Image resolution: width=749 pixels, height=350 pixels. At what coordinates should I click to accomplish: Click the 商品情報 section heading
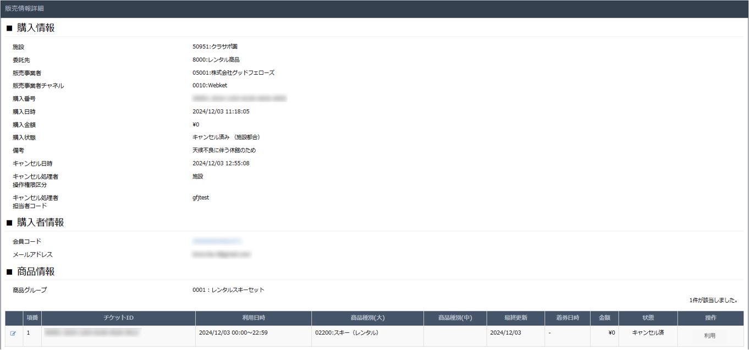click(35, 272)
